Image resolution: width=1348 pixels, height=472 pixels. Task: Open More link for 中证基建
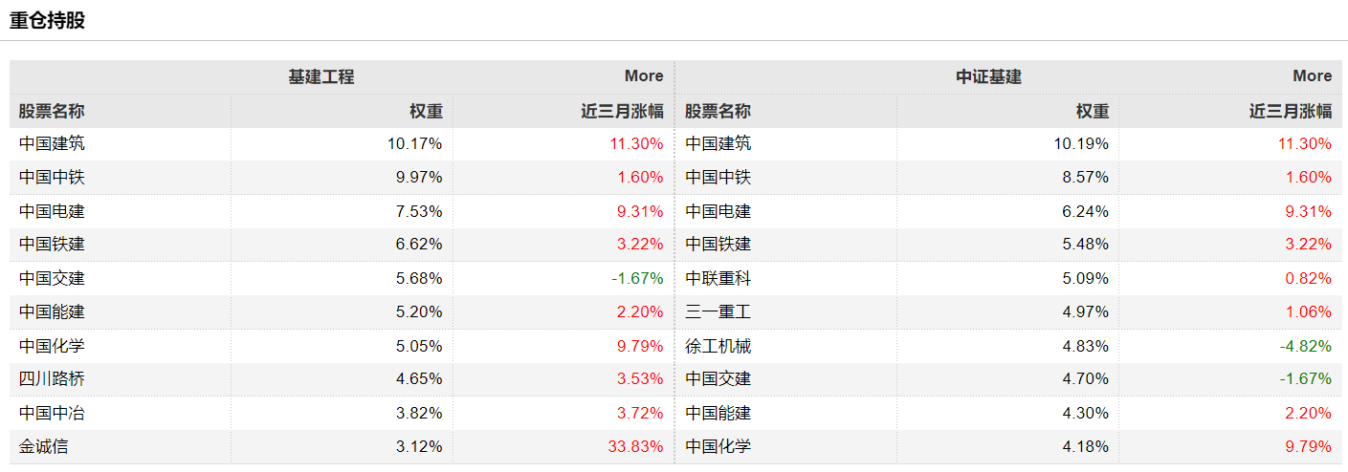pos(1312,75)
